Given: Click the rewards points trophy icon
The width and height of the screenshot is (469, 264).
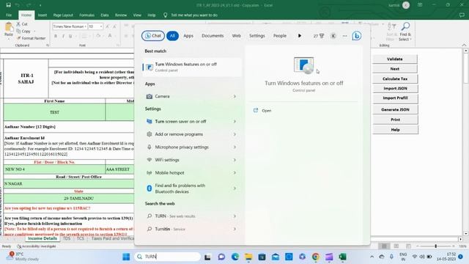Looking at the screenshot, I should tap(319, 36).
